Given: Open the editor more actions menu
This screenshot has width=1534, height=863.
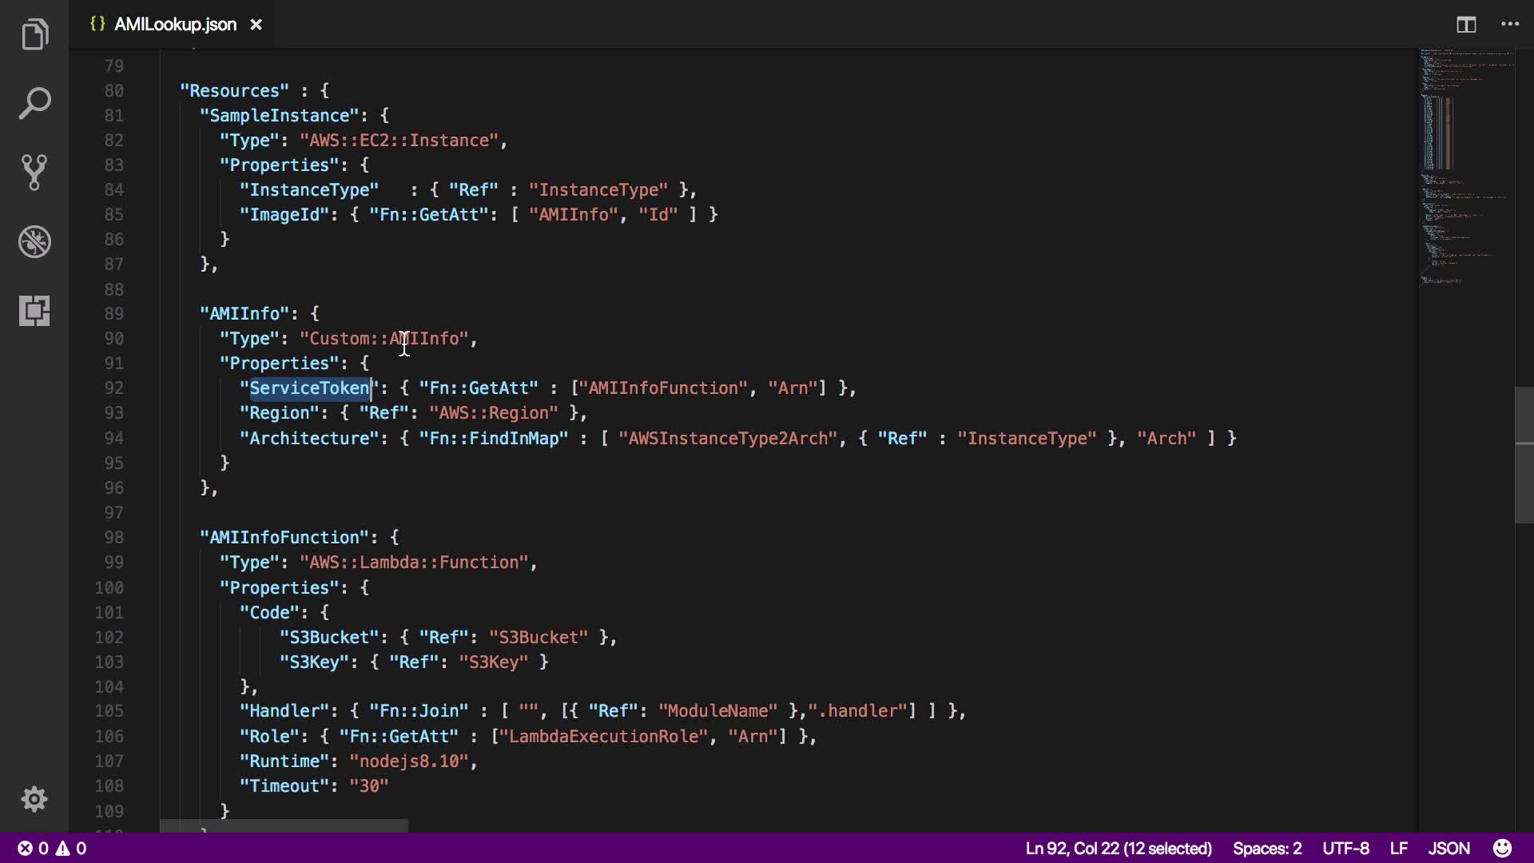Looking at the screenshot, I should pyautogui.click(x=1510, y=25).
